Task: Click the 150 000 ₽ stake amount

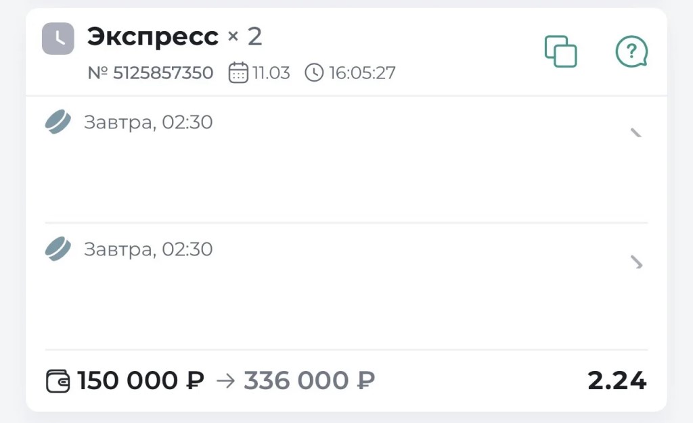Action: pyautogui.click(x=141, y=381)
